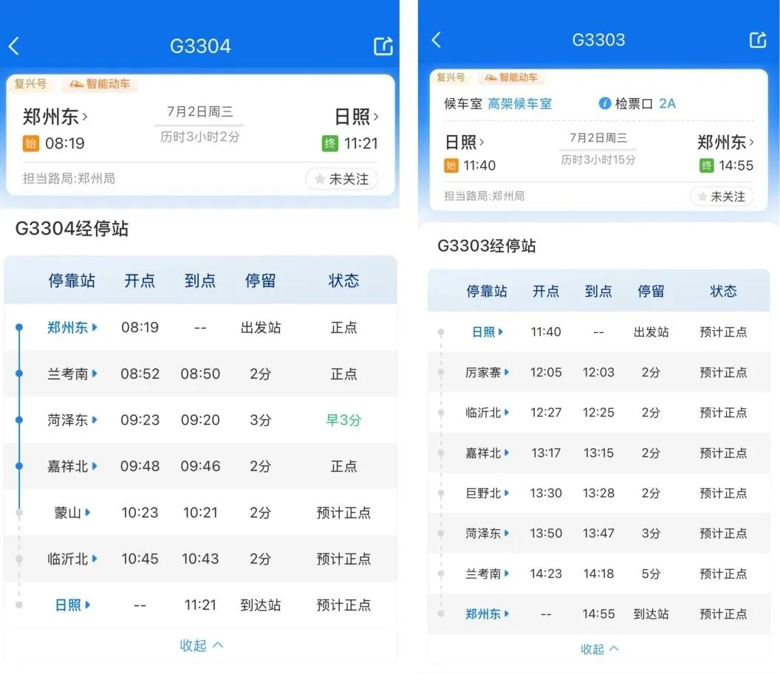Tap travel duration 历时3小时15分 on G3303
The image size is (780, 674).
(598, 157)
